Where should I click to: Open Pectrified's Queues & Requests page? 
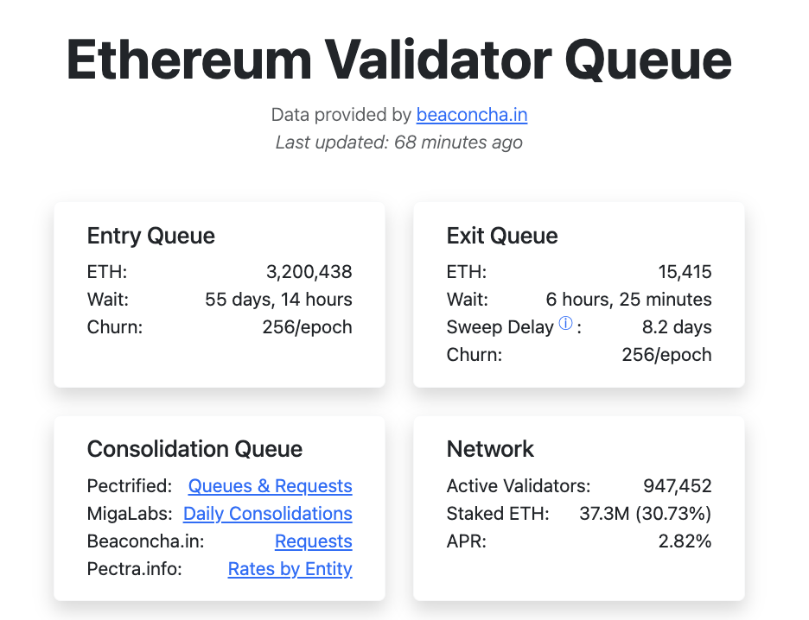pyautogui.click(x=270, y=486)
